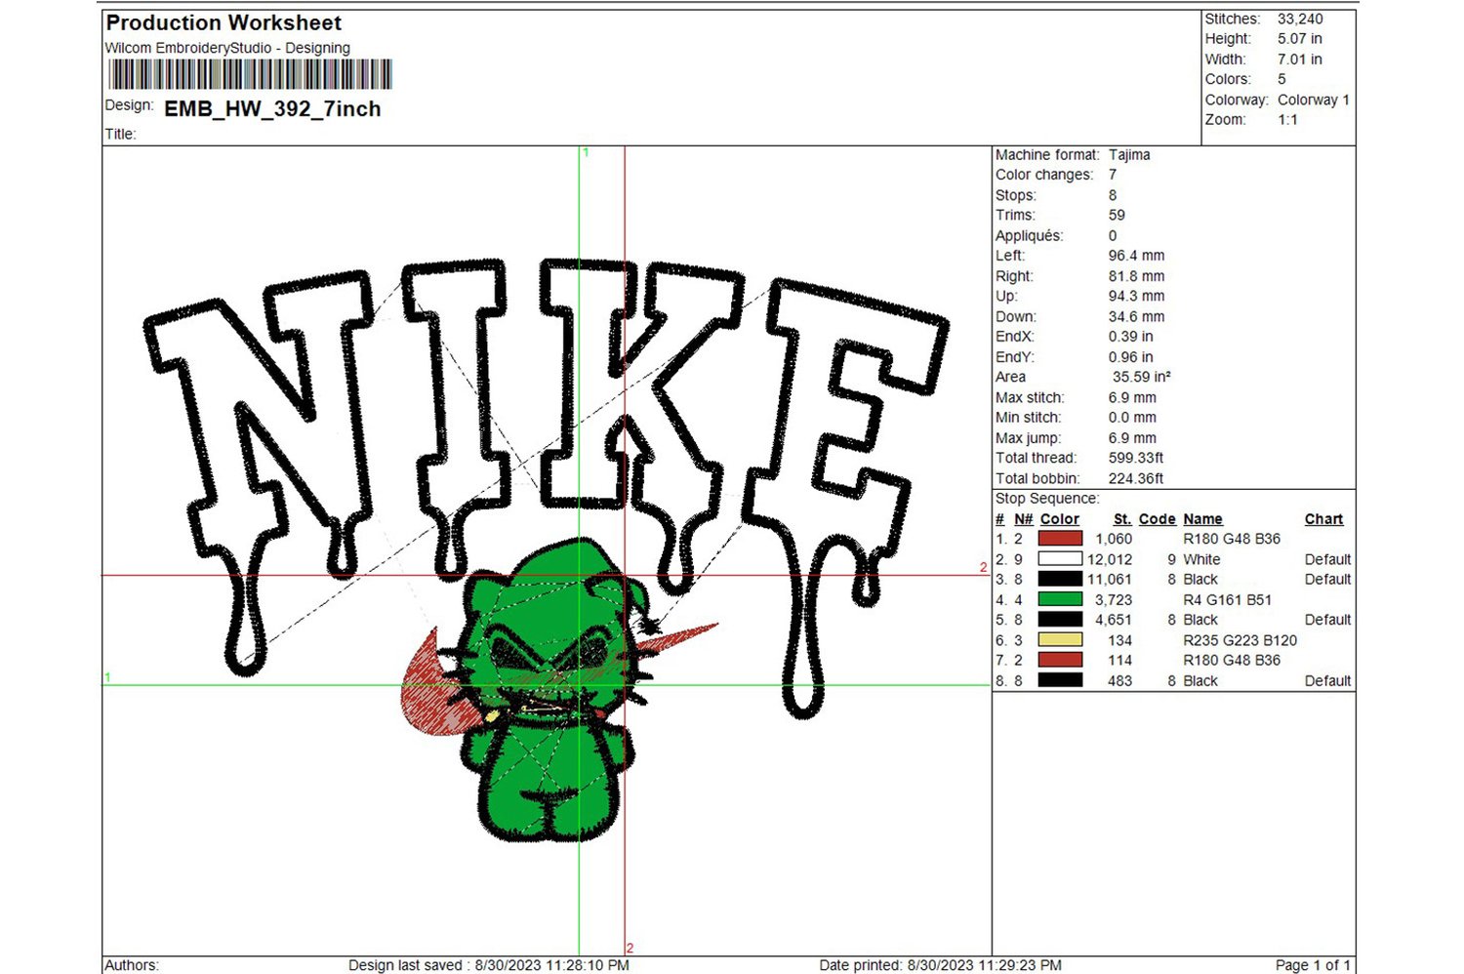Screen dimensions: 1464x974
Task: Click the stitch count "12,012" in stop 2
Action: (1110, 559)
